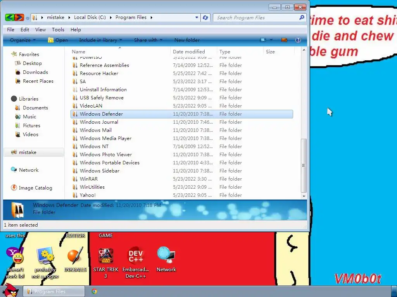This screenshot has width=397, height=297.
Task: Select the Windows Sidebar folder
Action: point(181,171)
